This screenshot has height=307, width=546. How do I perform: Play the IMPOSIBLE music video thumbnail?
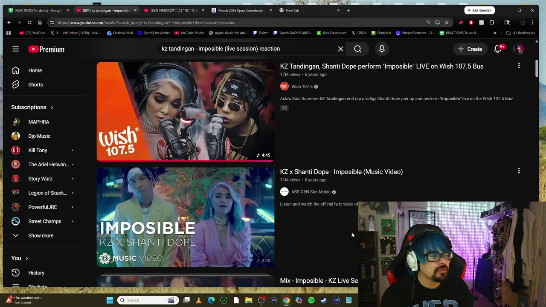click(186, 217)
